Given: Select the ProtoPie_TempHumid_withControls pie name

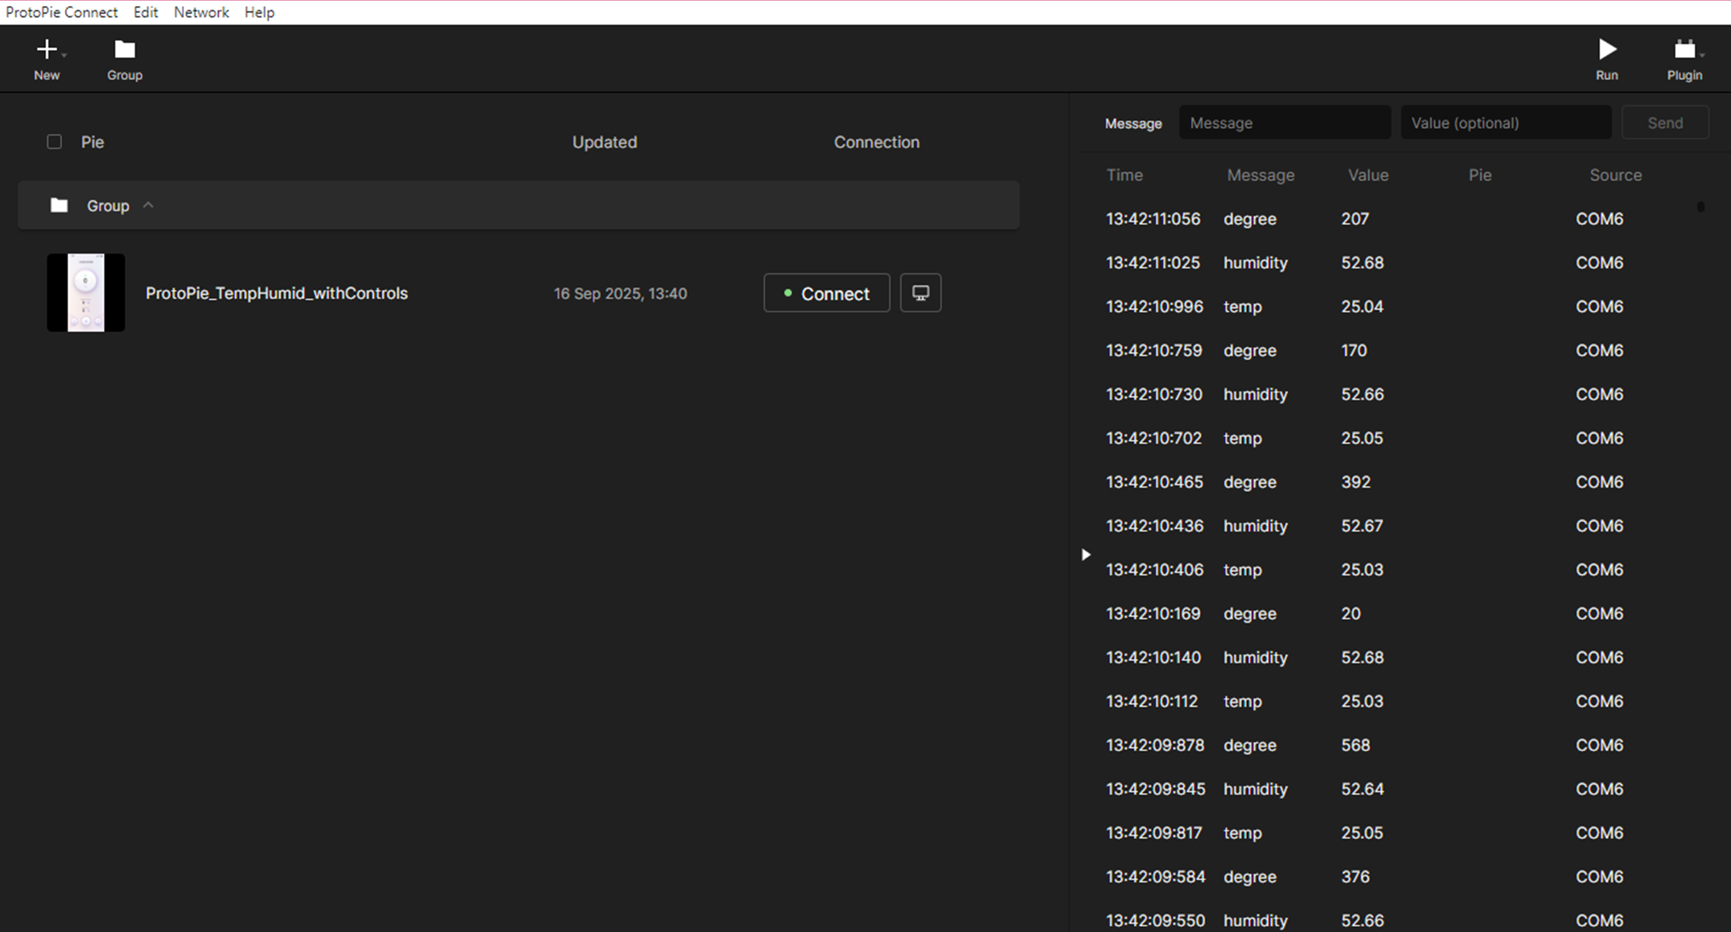Looking at the screenshot, I should click(x=276, y=294).
